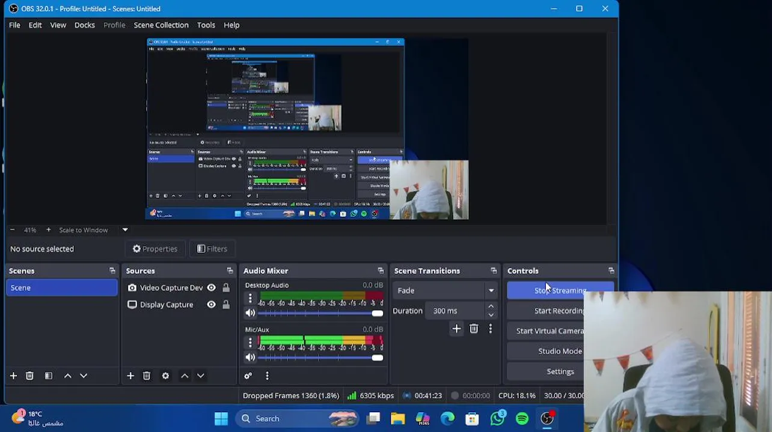Screen dimensions: 772x432
Task: Toggle lock on Display Capture
Action: click(x=226, y=305)
